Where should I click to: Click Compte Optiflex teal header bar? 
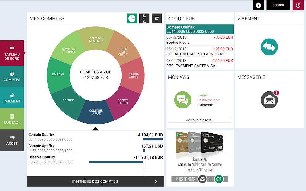pyautogui.click(x=200, y=29)
